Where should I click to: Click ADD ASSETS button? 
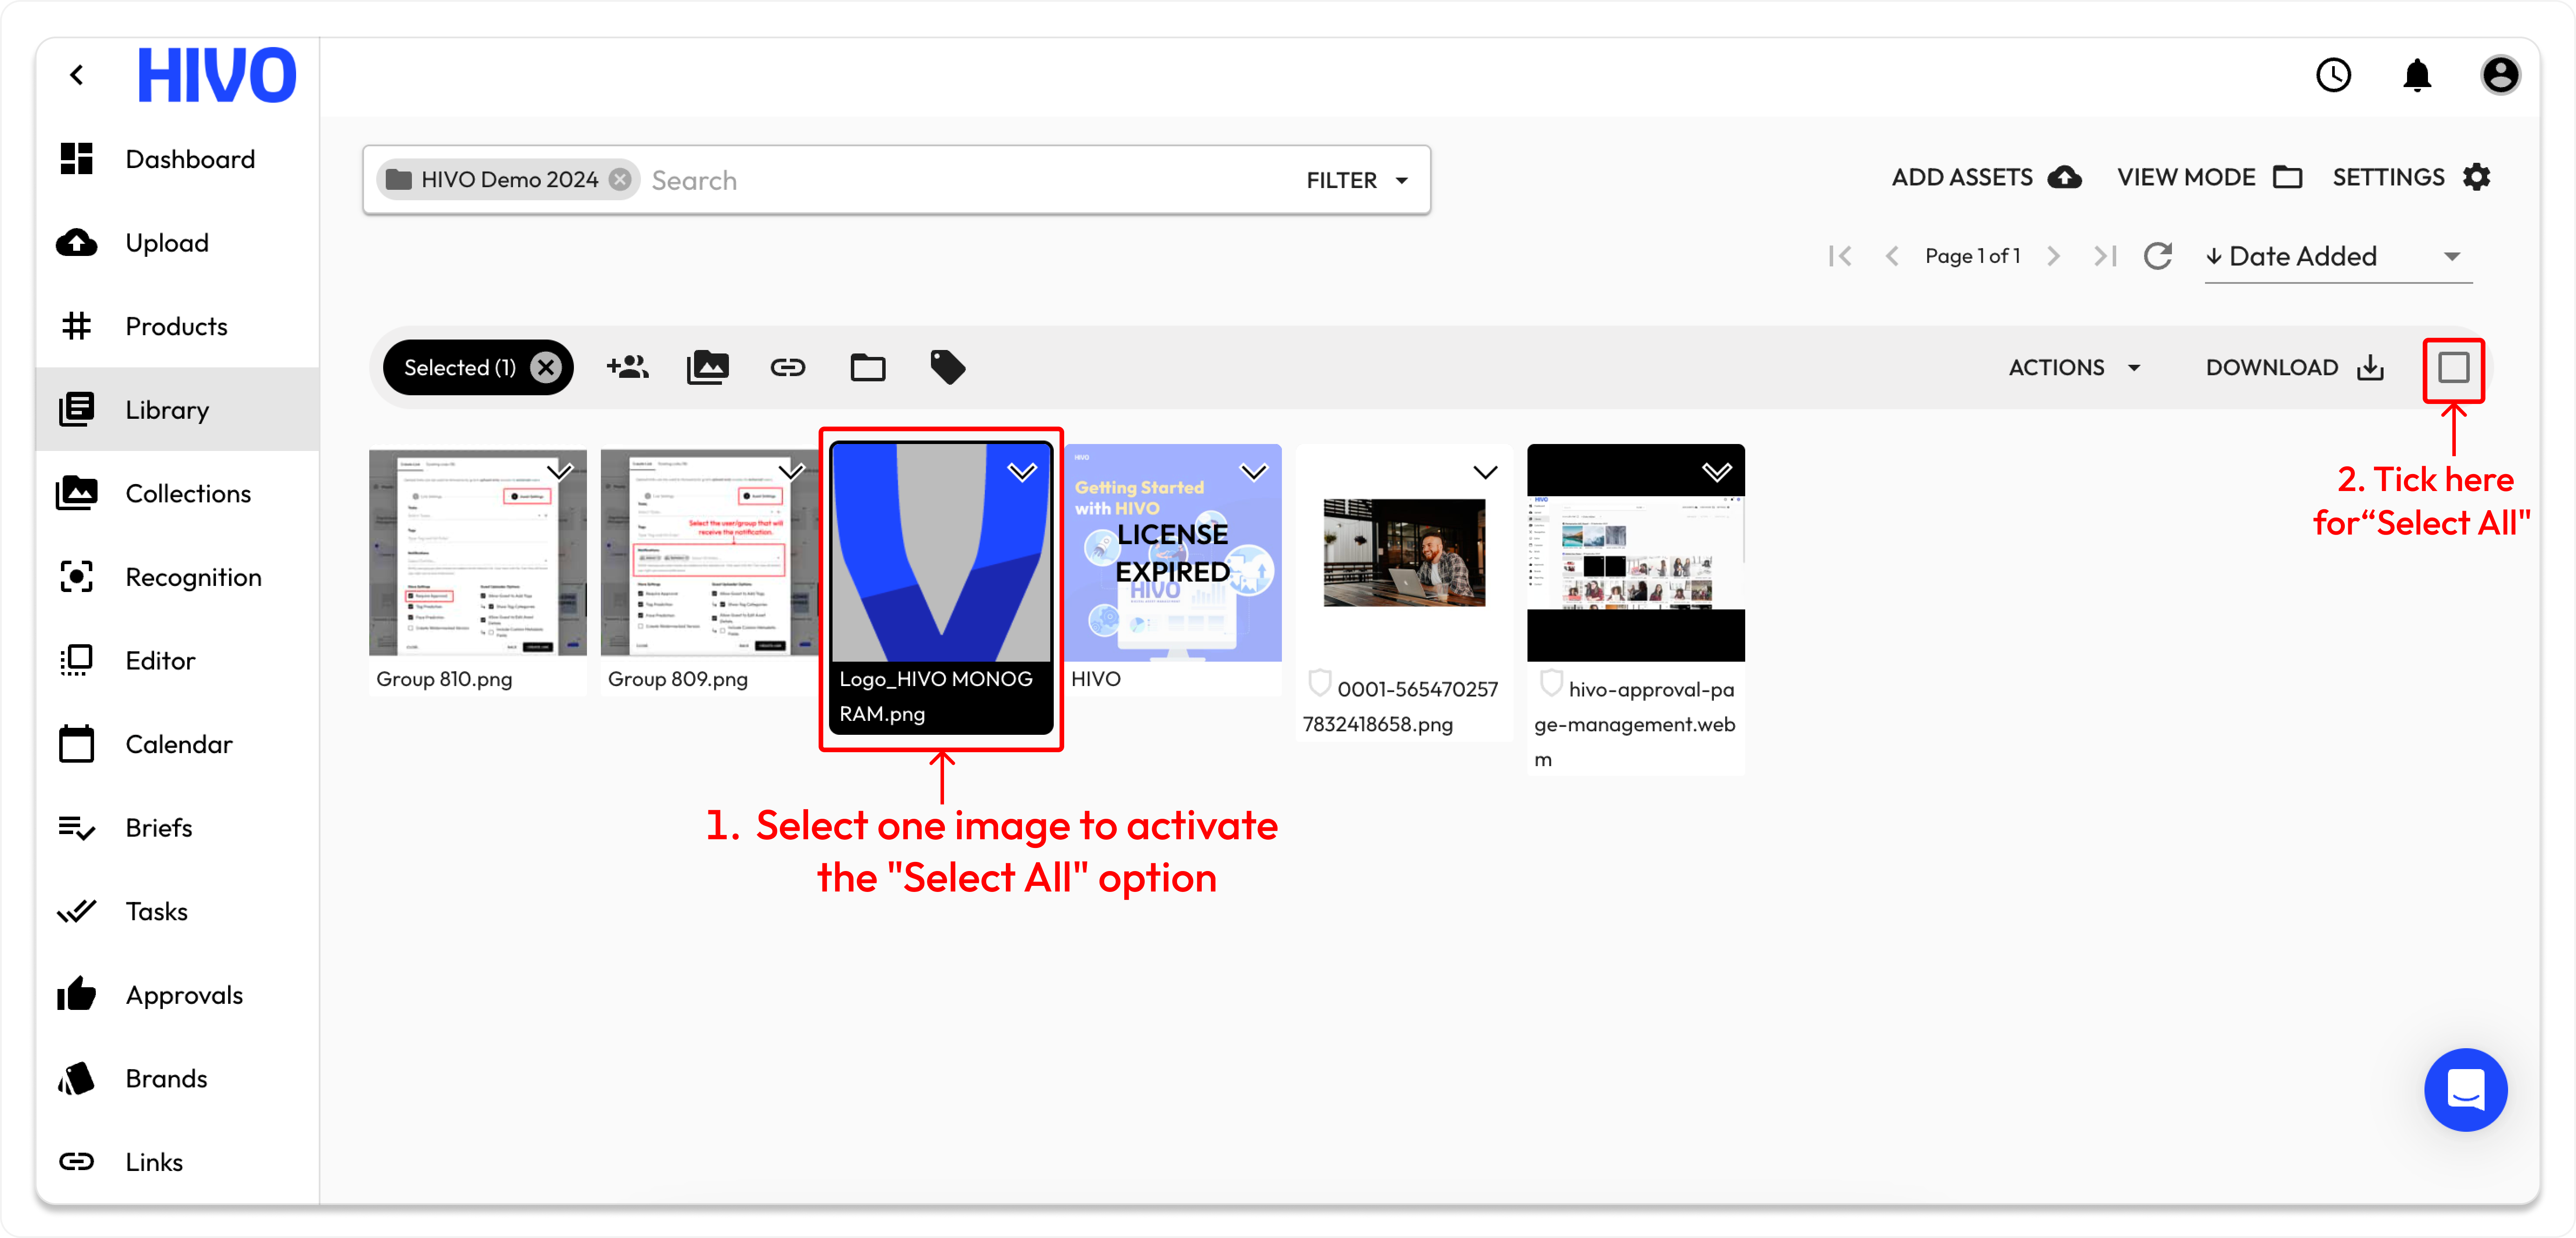[x=1985, y=177]
